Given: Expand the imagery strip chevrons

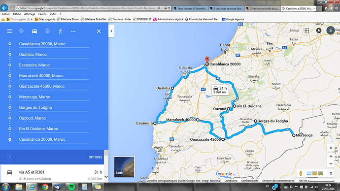Looking at the screenshot, I should 331,173.
